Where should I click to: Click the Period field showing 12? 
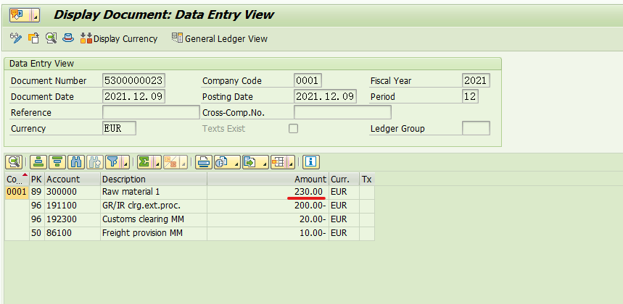pos(471,96)
